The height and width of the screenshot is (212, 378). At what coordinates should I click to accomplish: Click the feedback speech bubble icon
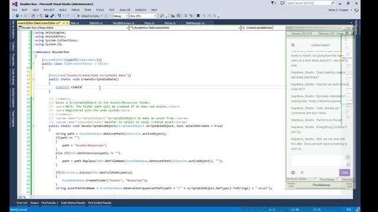[282, 3]
